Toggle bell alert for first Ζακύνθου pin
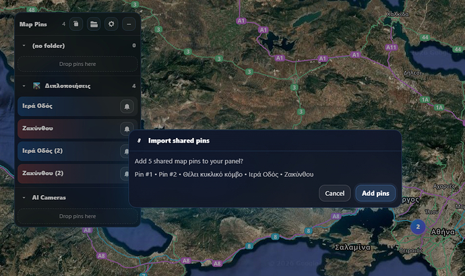The height and width of the screenshot is (276, 465). (127, 129)
